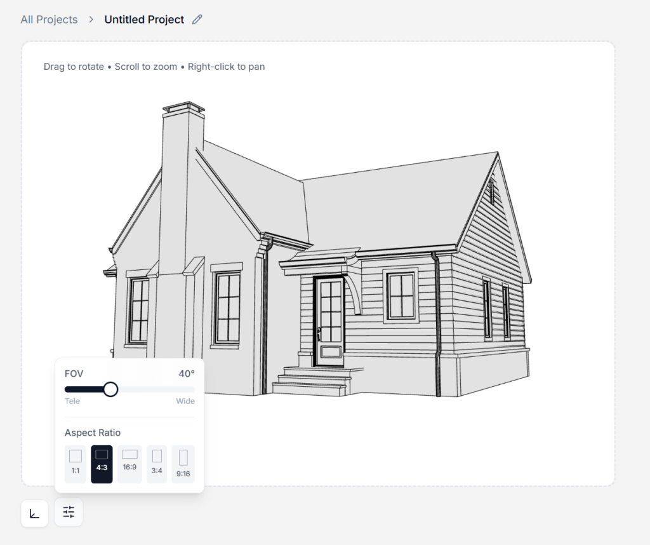The height and width of the screenshot is (545, 650).
Task: Click the Wide label under the slider
Action: click(185, 401)
